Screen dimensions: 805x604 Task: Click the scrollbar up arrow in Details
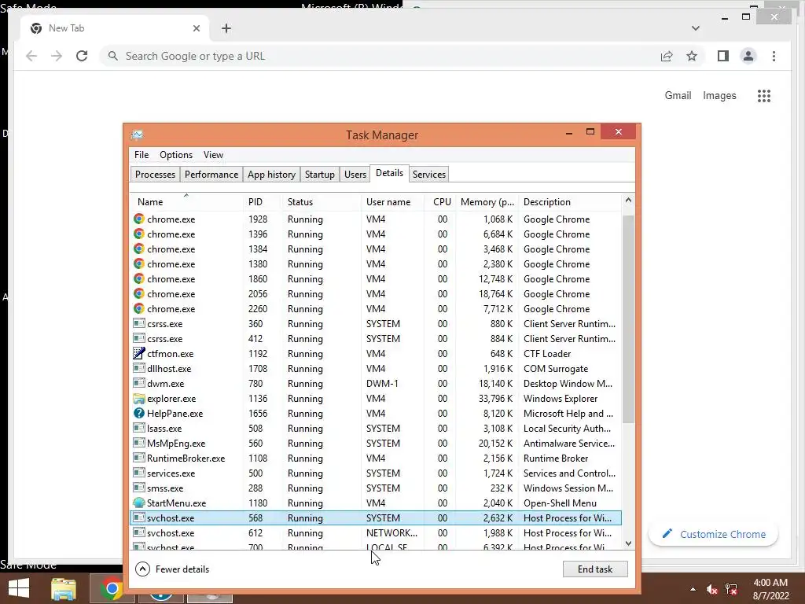tap(628, 201)
